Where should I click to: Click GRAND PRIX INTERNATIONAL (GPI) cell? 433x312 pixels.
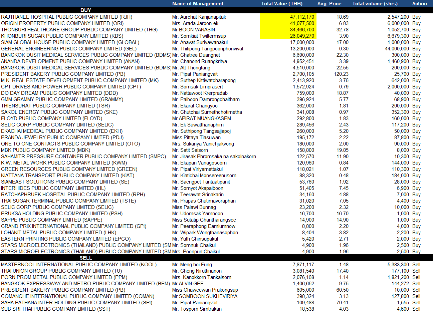tap(74, 226)
